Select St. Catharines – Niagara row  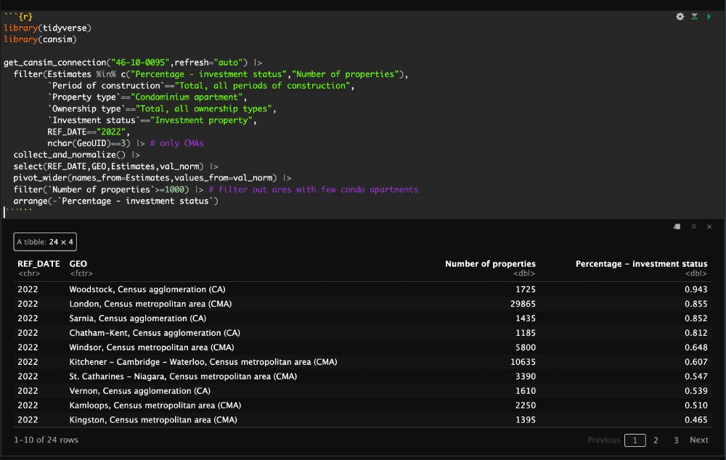coord(362,376)
